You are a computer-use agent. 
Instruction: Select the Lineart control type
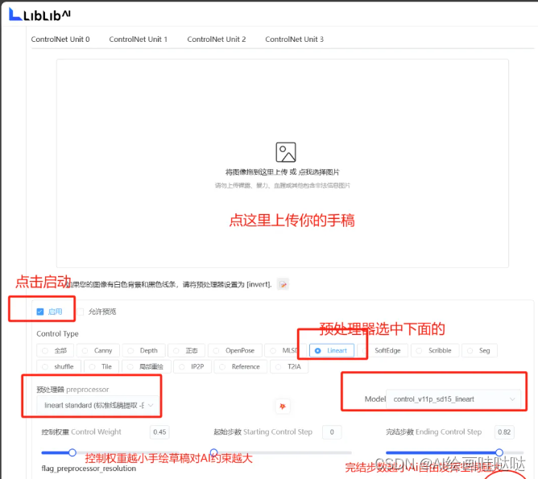332,350
